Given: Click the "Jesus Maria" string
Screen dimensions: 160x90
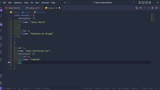Looking at the screenshot, I should coord(38,22).
